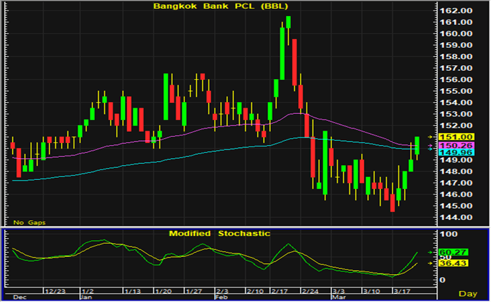Click the 156.00 price level on the axis
Viewport: 491px width, 302px height.
(x=456, y=80)
